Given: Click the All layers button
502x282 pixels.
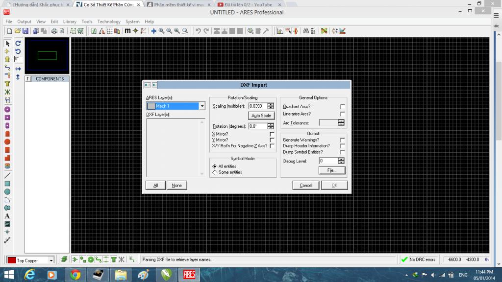Looking at the screenshot, I should click(x=155, y=186).
